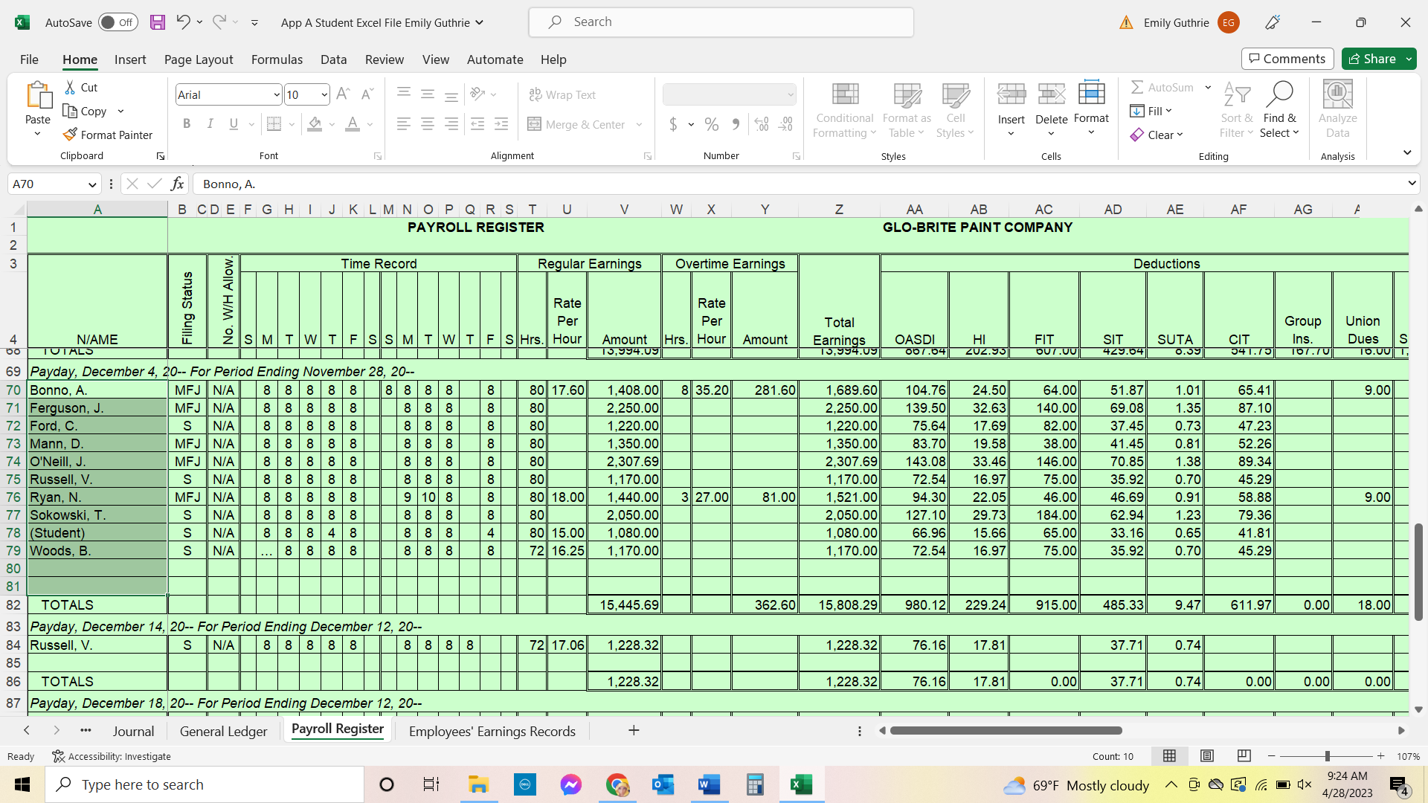Open the Review ribbon tab
Viewport: 1428px width, 803px height.
point(385,59)
